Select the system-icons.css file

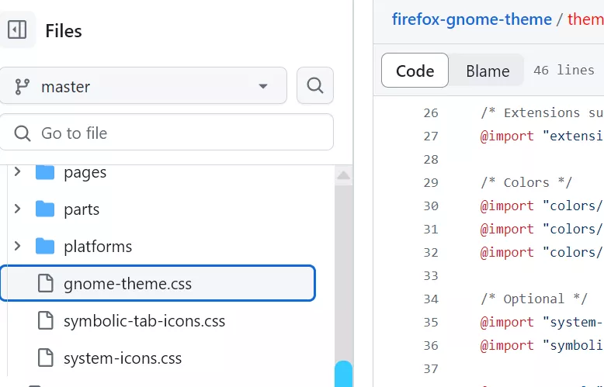coord(123,358)
